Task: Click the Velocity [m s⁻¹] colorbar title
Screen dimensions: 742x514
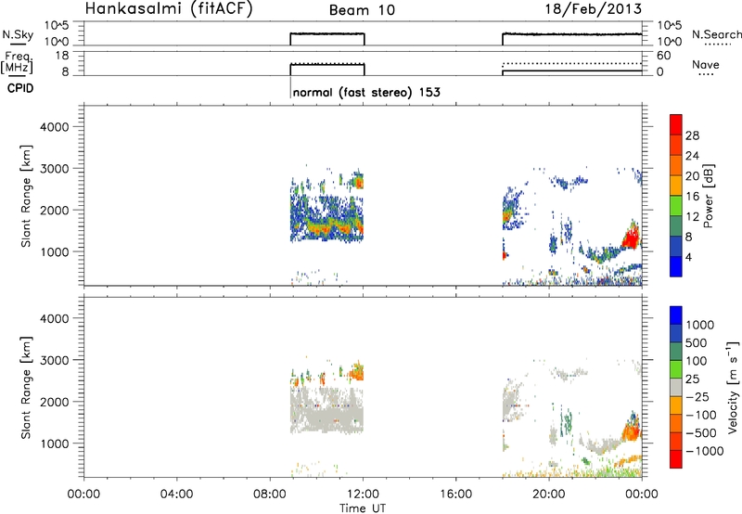Action: 733,387
